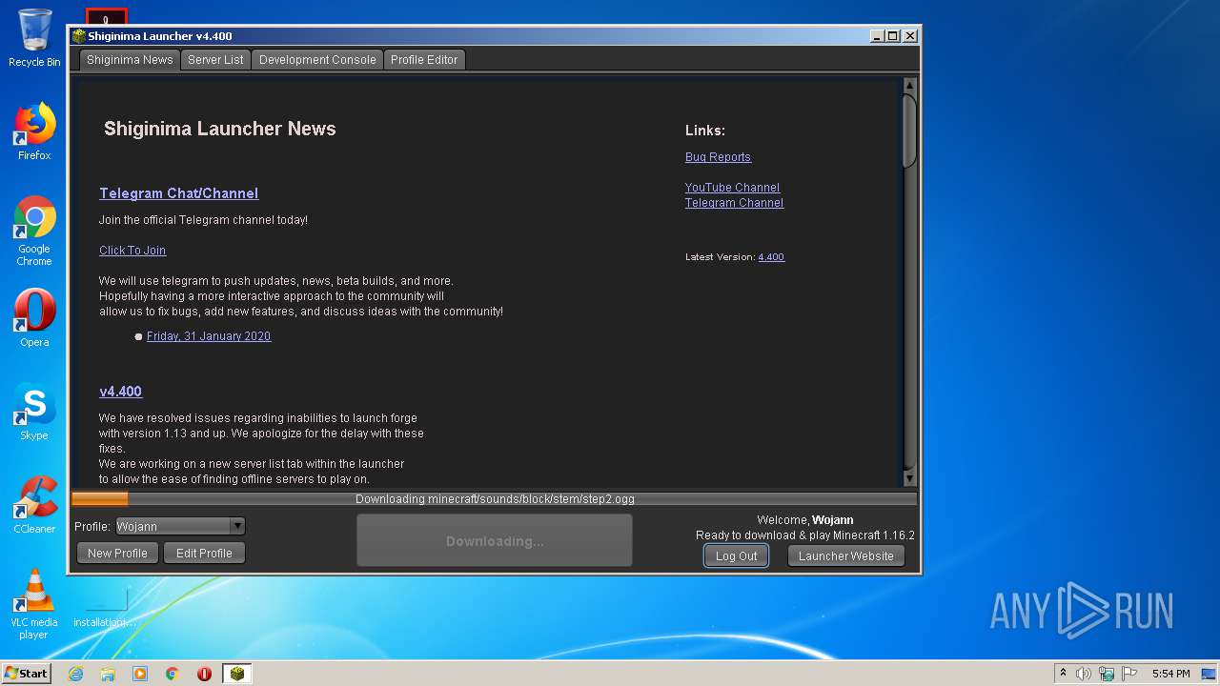Open the v4.400 news heading link

pyautogui.click(x=120, y=392)
